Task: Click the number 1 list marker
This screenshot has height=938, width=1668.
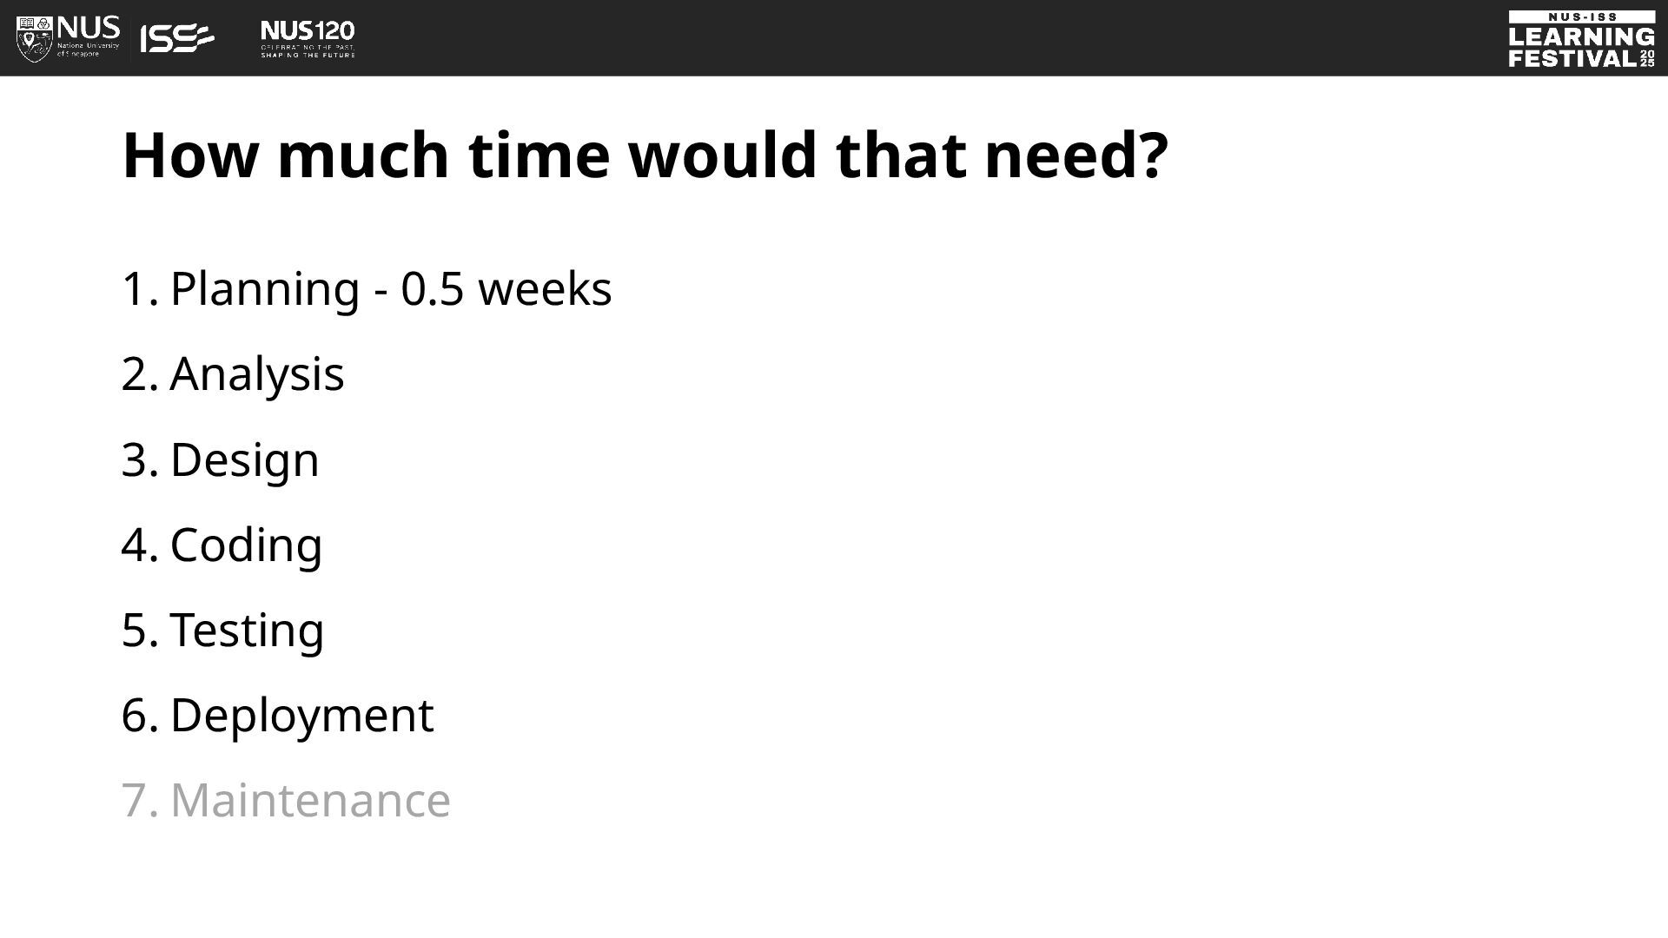Action: click(139, 289)
